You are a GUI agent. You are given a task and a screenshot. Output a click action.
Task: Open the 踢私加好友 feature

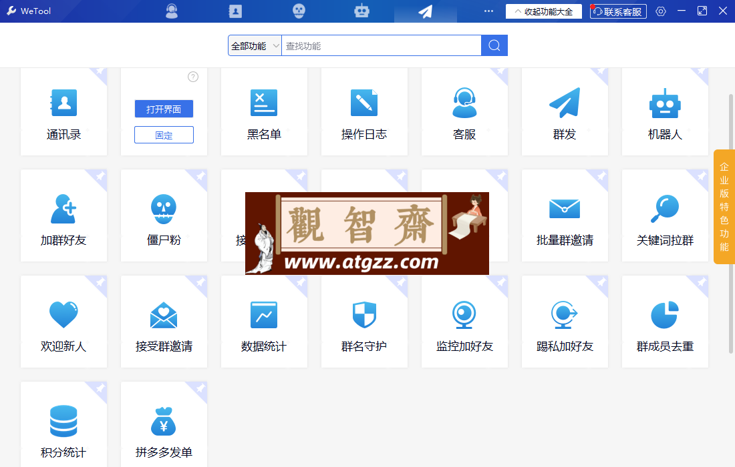click(565, 322)
